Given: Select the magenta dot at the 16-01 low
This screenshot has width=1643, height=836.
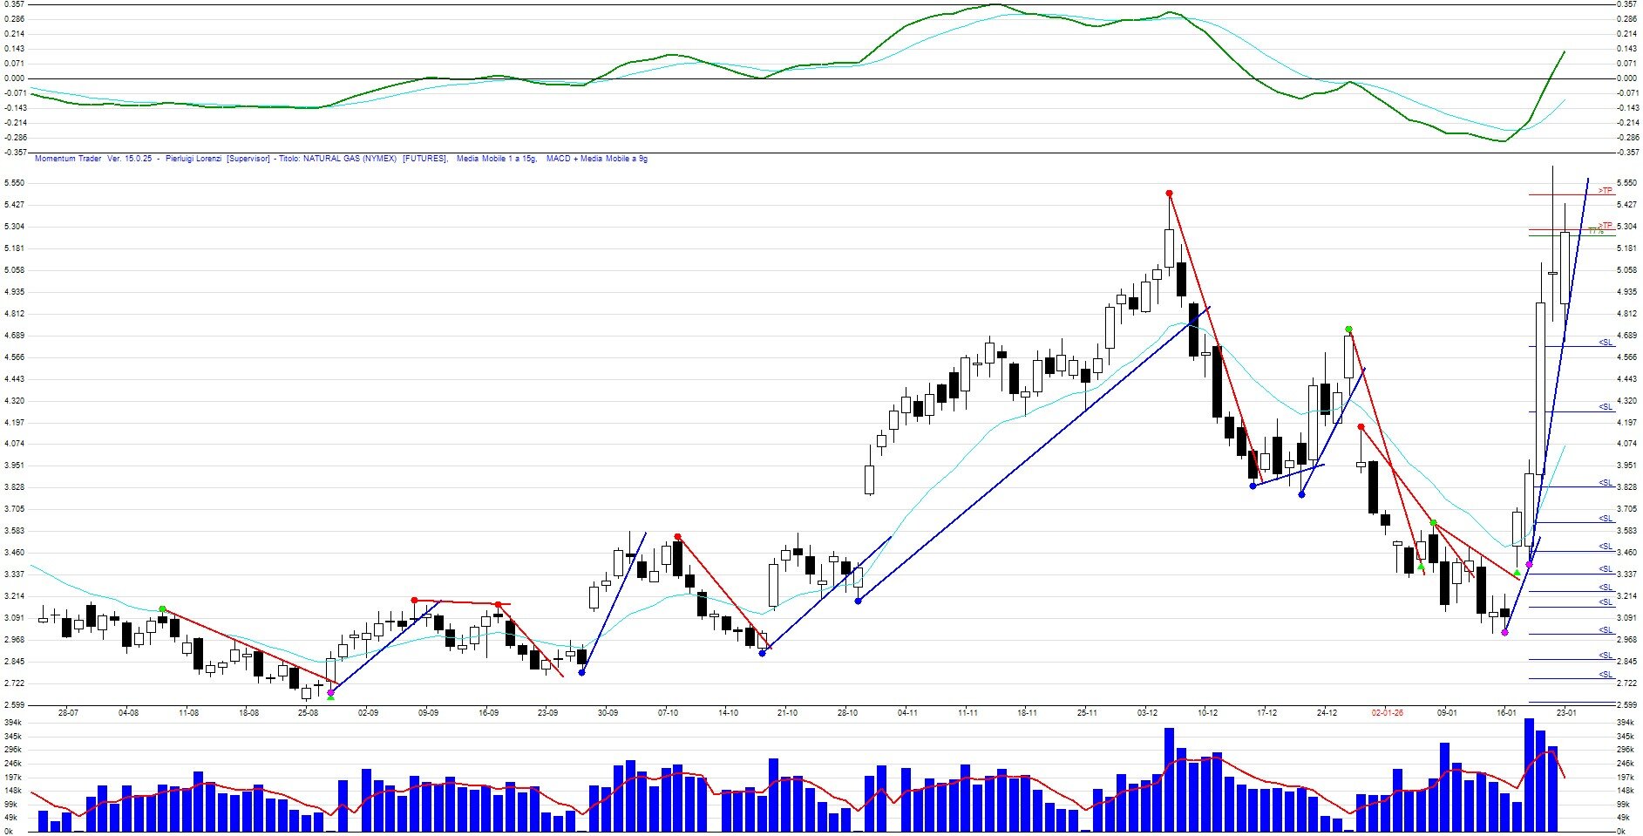Looking at the screenshot, I should coord(1504,632).
